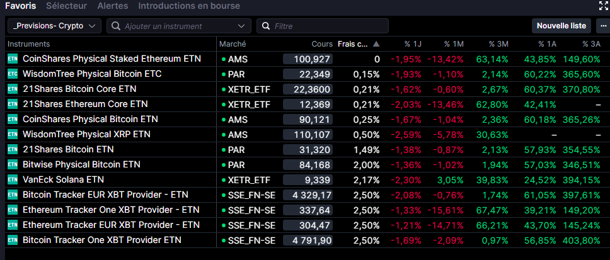610x260 pixels.
Task: Click the magnifier icon in Filtre box
Action: (265, 26)
